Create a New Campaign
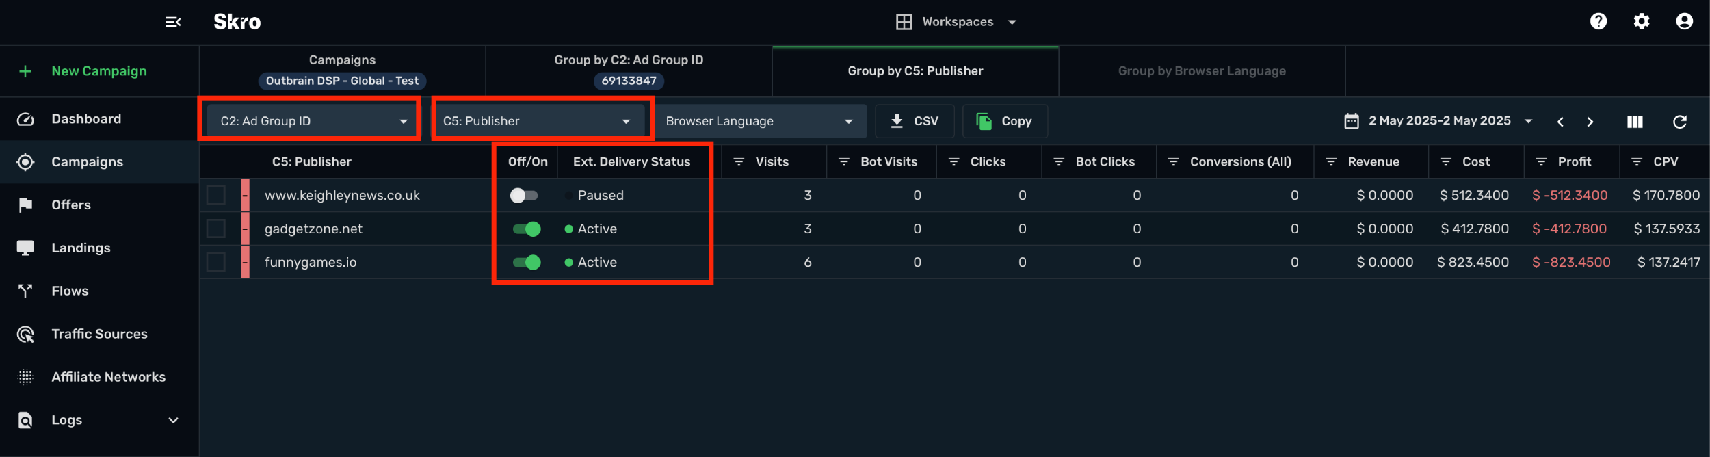This screenshot has height=457, width=1710. [100, 71]
